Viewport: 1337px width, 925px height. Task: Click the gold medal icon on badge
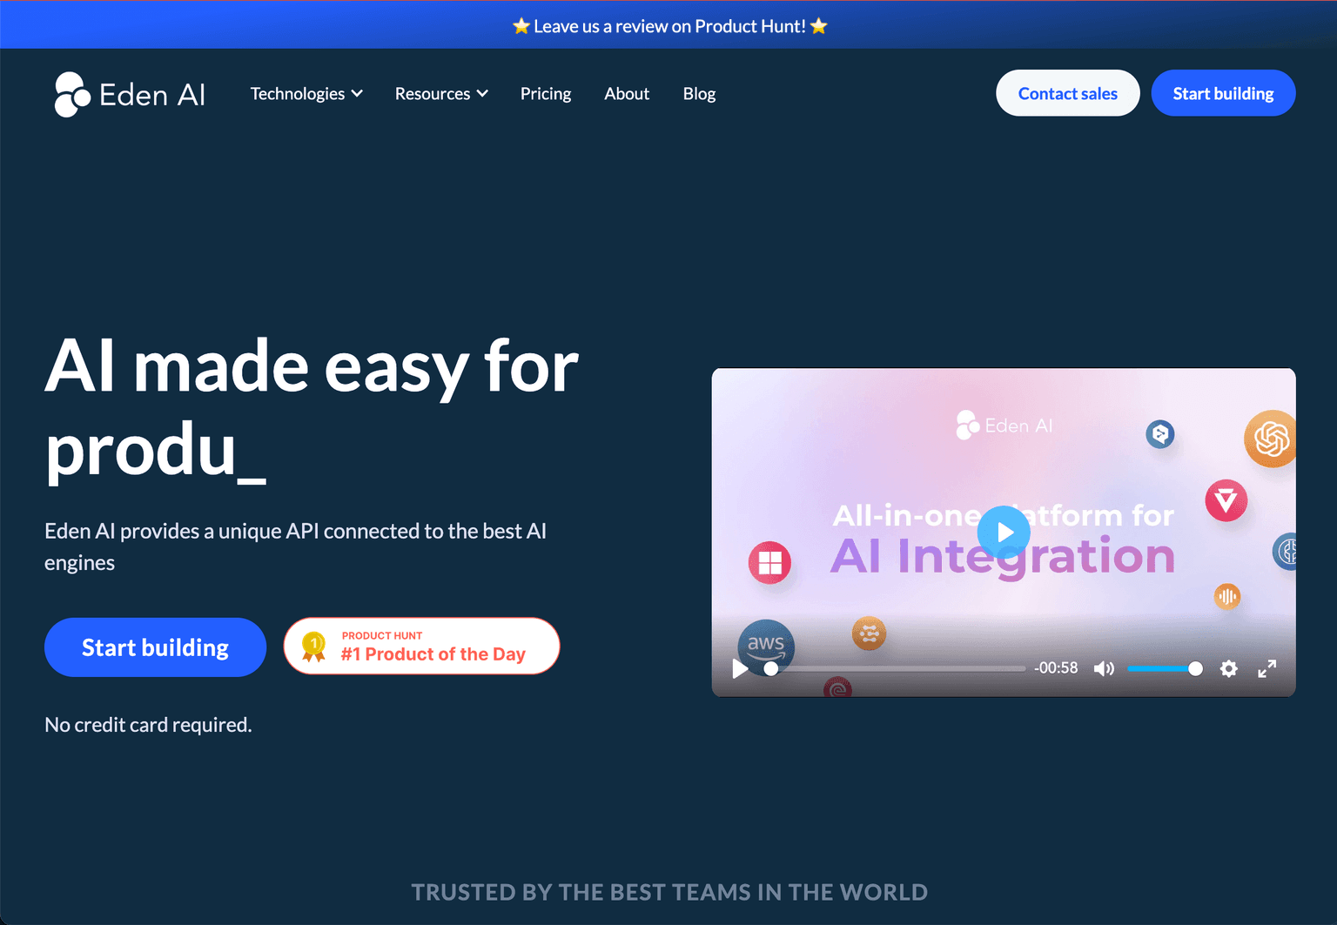[313, 646]
